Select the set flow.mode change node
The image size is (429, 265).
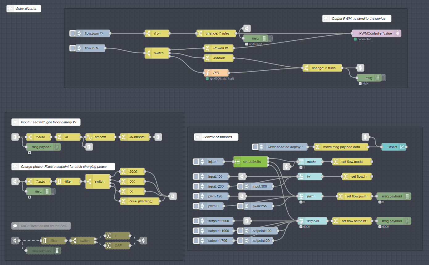tap(352, 162)
